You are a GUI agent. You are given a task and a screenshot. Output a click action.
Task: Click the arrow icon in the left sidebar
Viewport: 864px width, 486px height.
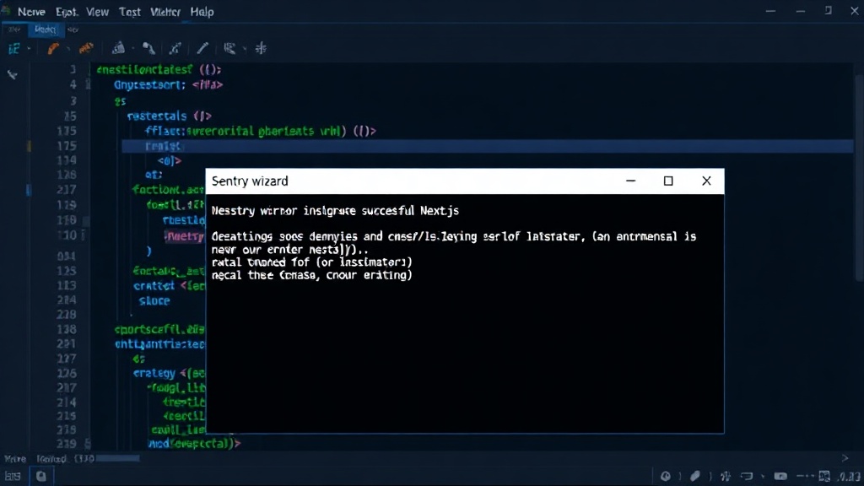click(x=12, y=74)
